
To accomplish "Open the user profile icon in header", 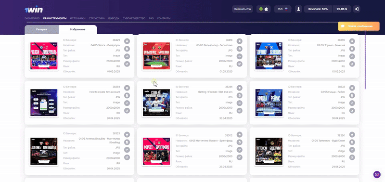I will tap(298, 9).
